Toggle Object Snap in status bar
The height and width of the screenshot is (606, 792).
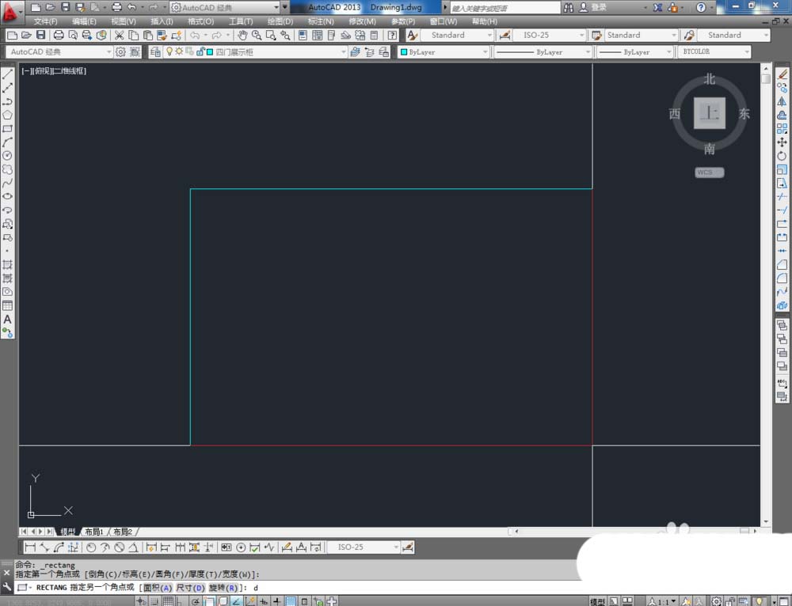click(209, 601)
